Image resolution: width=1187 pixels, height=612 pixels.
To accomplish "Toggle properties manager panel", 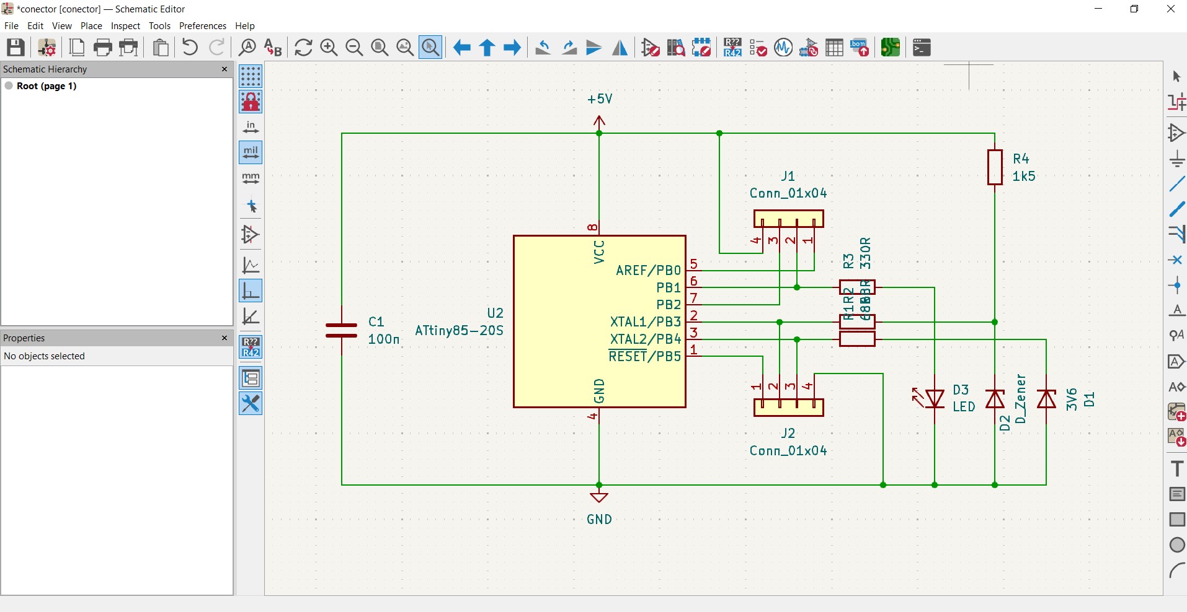I will 251,404.
